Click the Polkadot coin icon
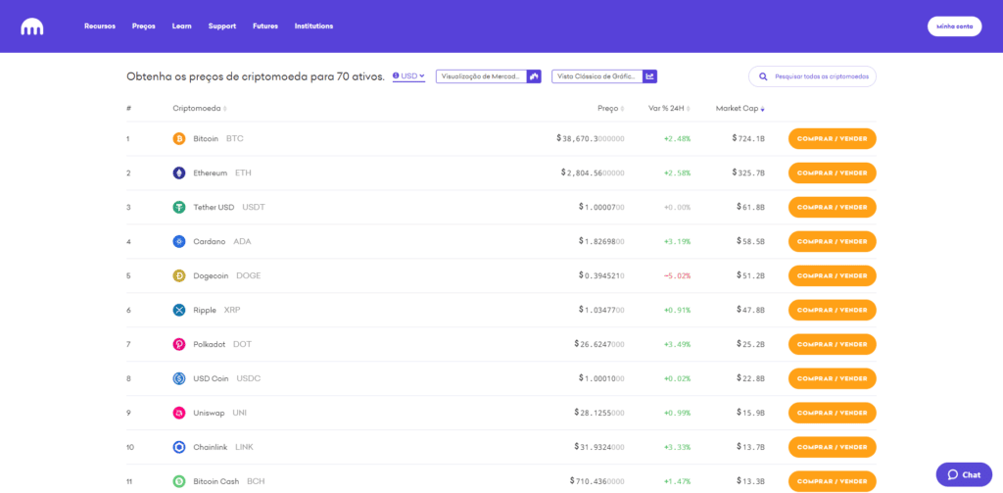 pyautogui.click(x=179, y=344)
